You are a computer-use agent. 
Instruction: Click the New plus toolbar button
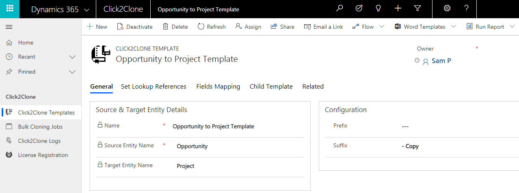(x=97, y=27)
